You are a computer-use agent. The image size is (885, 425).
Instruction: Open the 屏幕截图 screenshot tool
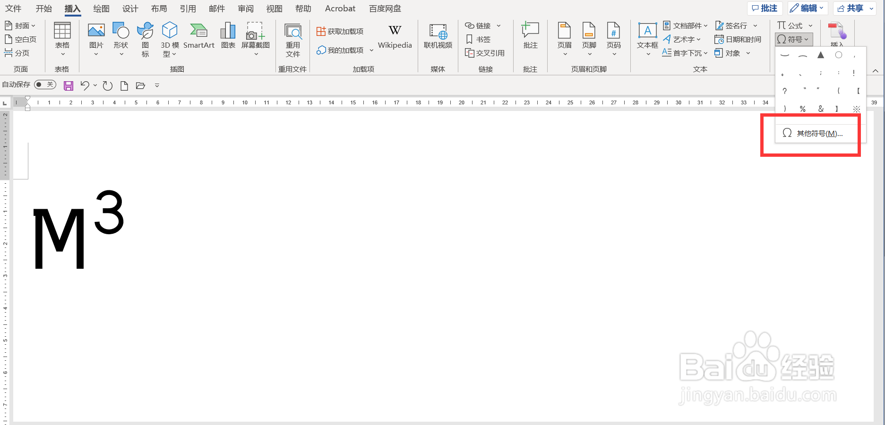[x=256, y=39]
